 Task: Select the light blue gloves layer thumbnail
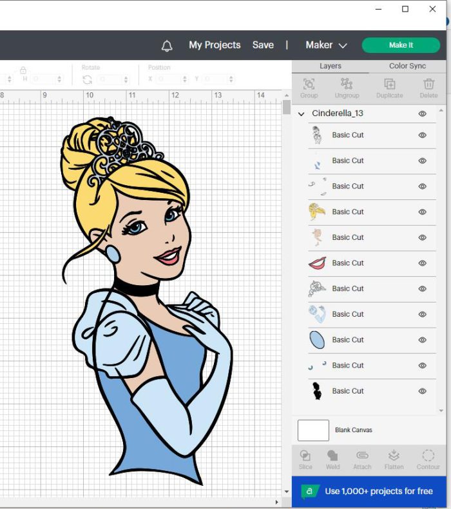tap(317, 314)
